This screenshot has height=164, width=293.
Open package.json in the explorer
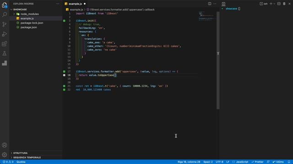coord(28,27)
